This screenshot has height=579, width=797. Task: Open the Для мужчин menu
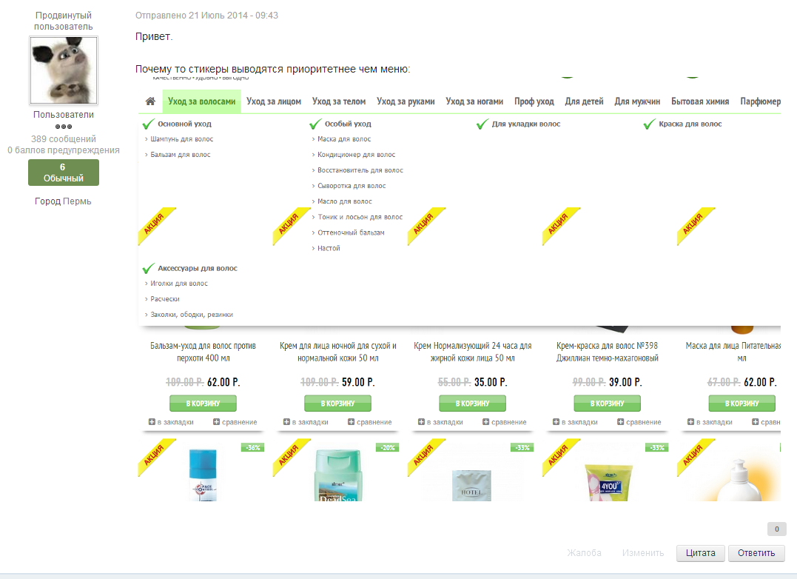(x=637, y=101)
